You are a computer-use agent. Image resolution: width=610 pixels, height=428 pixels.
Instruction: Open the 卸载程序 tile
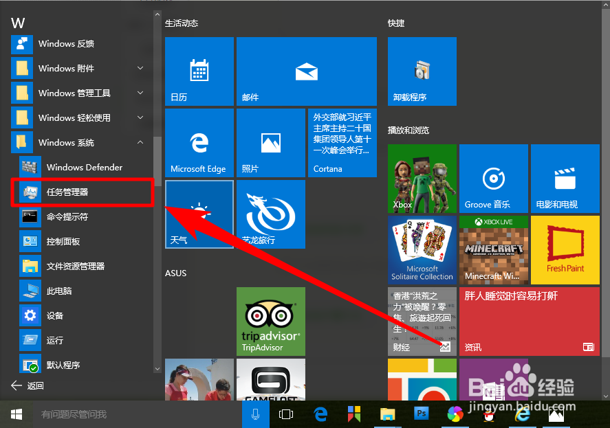click(x=422, y=71)
